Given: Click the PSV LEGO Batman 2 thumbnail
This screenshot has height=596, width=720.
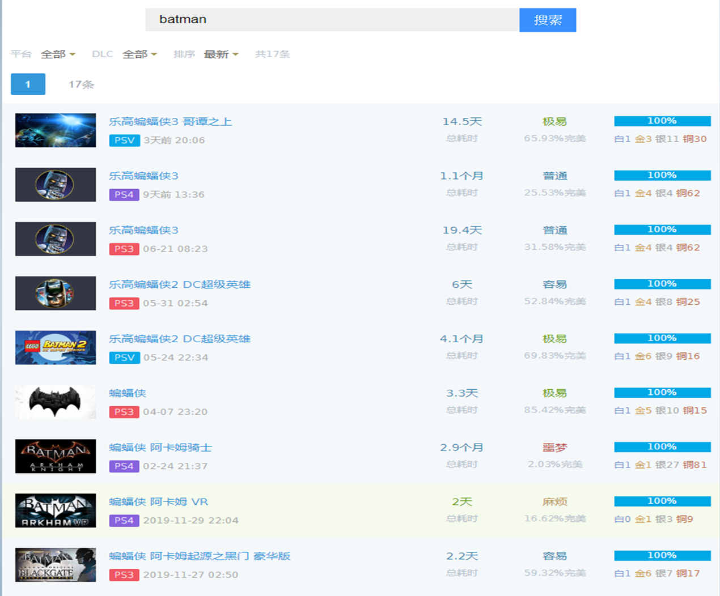Looking at the screenshot, I should pos(56,348).
